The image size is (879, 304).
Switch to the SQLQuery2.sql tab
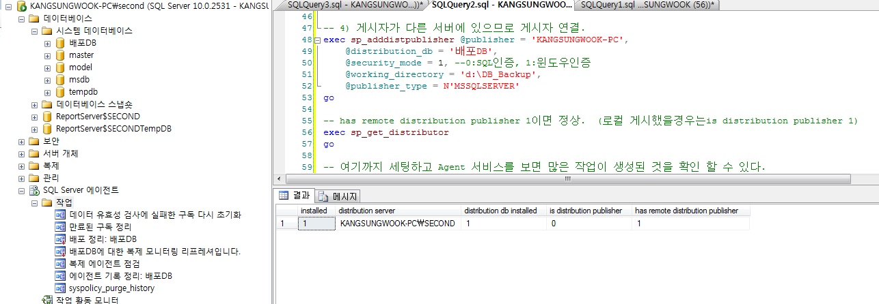[502, 5]
